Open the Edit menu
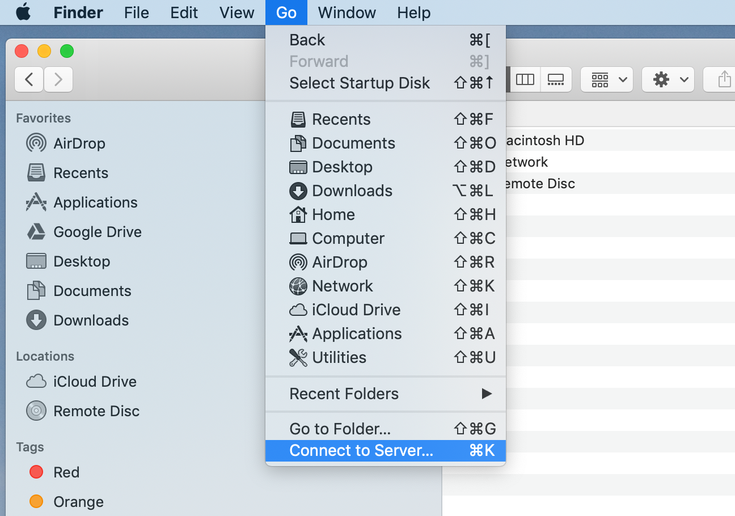735x516 pixels. coord(184,12)
